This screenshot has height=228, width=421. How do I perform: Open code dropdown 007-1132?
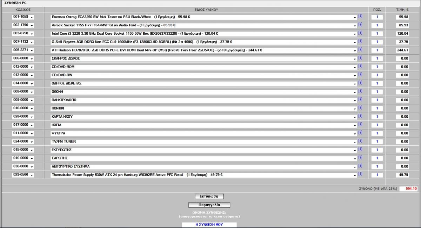tap(22, 42)
